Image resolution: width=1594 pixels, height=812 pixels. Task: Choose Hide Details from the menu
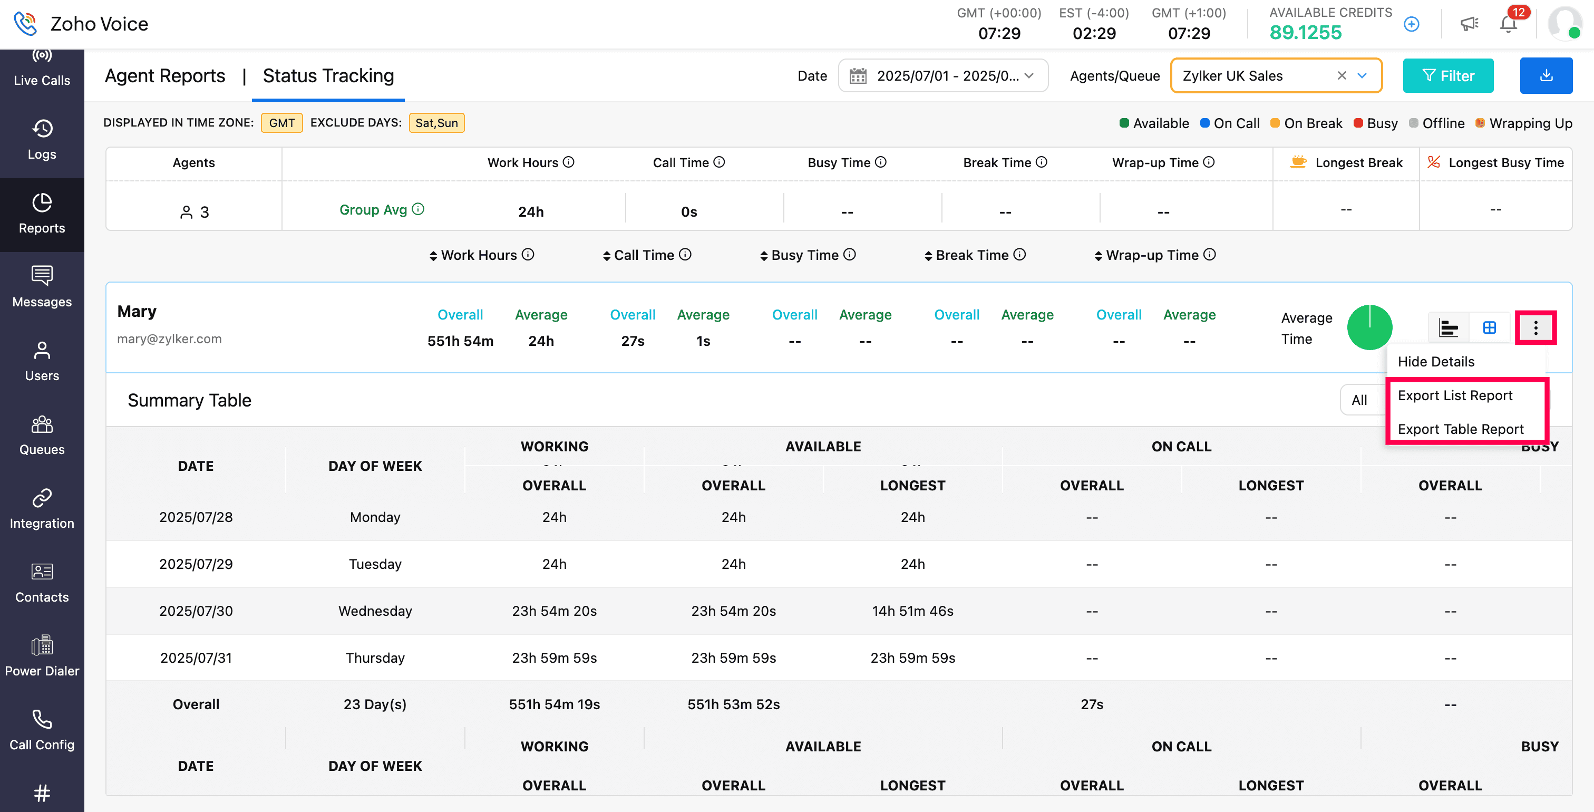pyautogui.click(x=1435, y=361)
